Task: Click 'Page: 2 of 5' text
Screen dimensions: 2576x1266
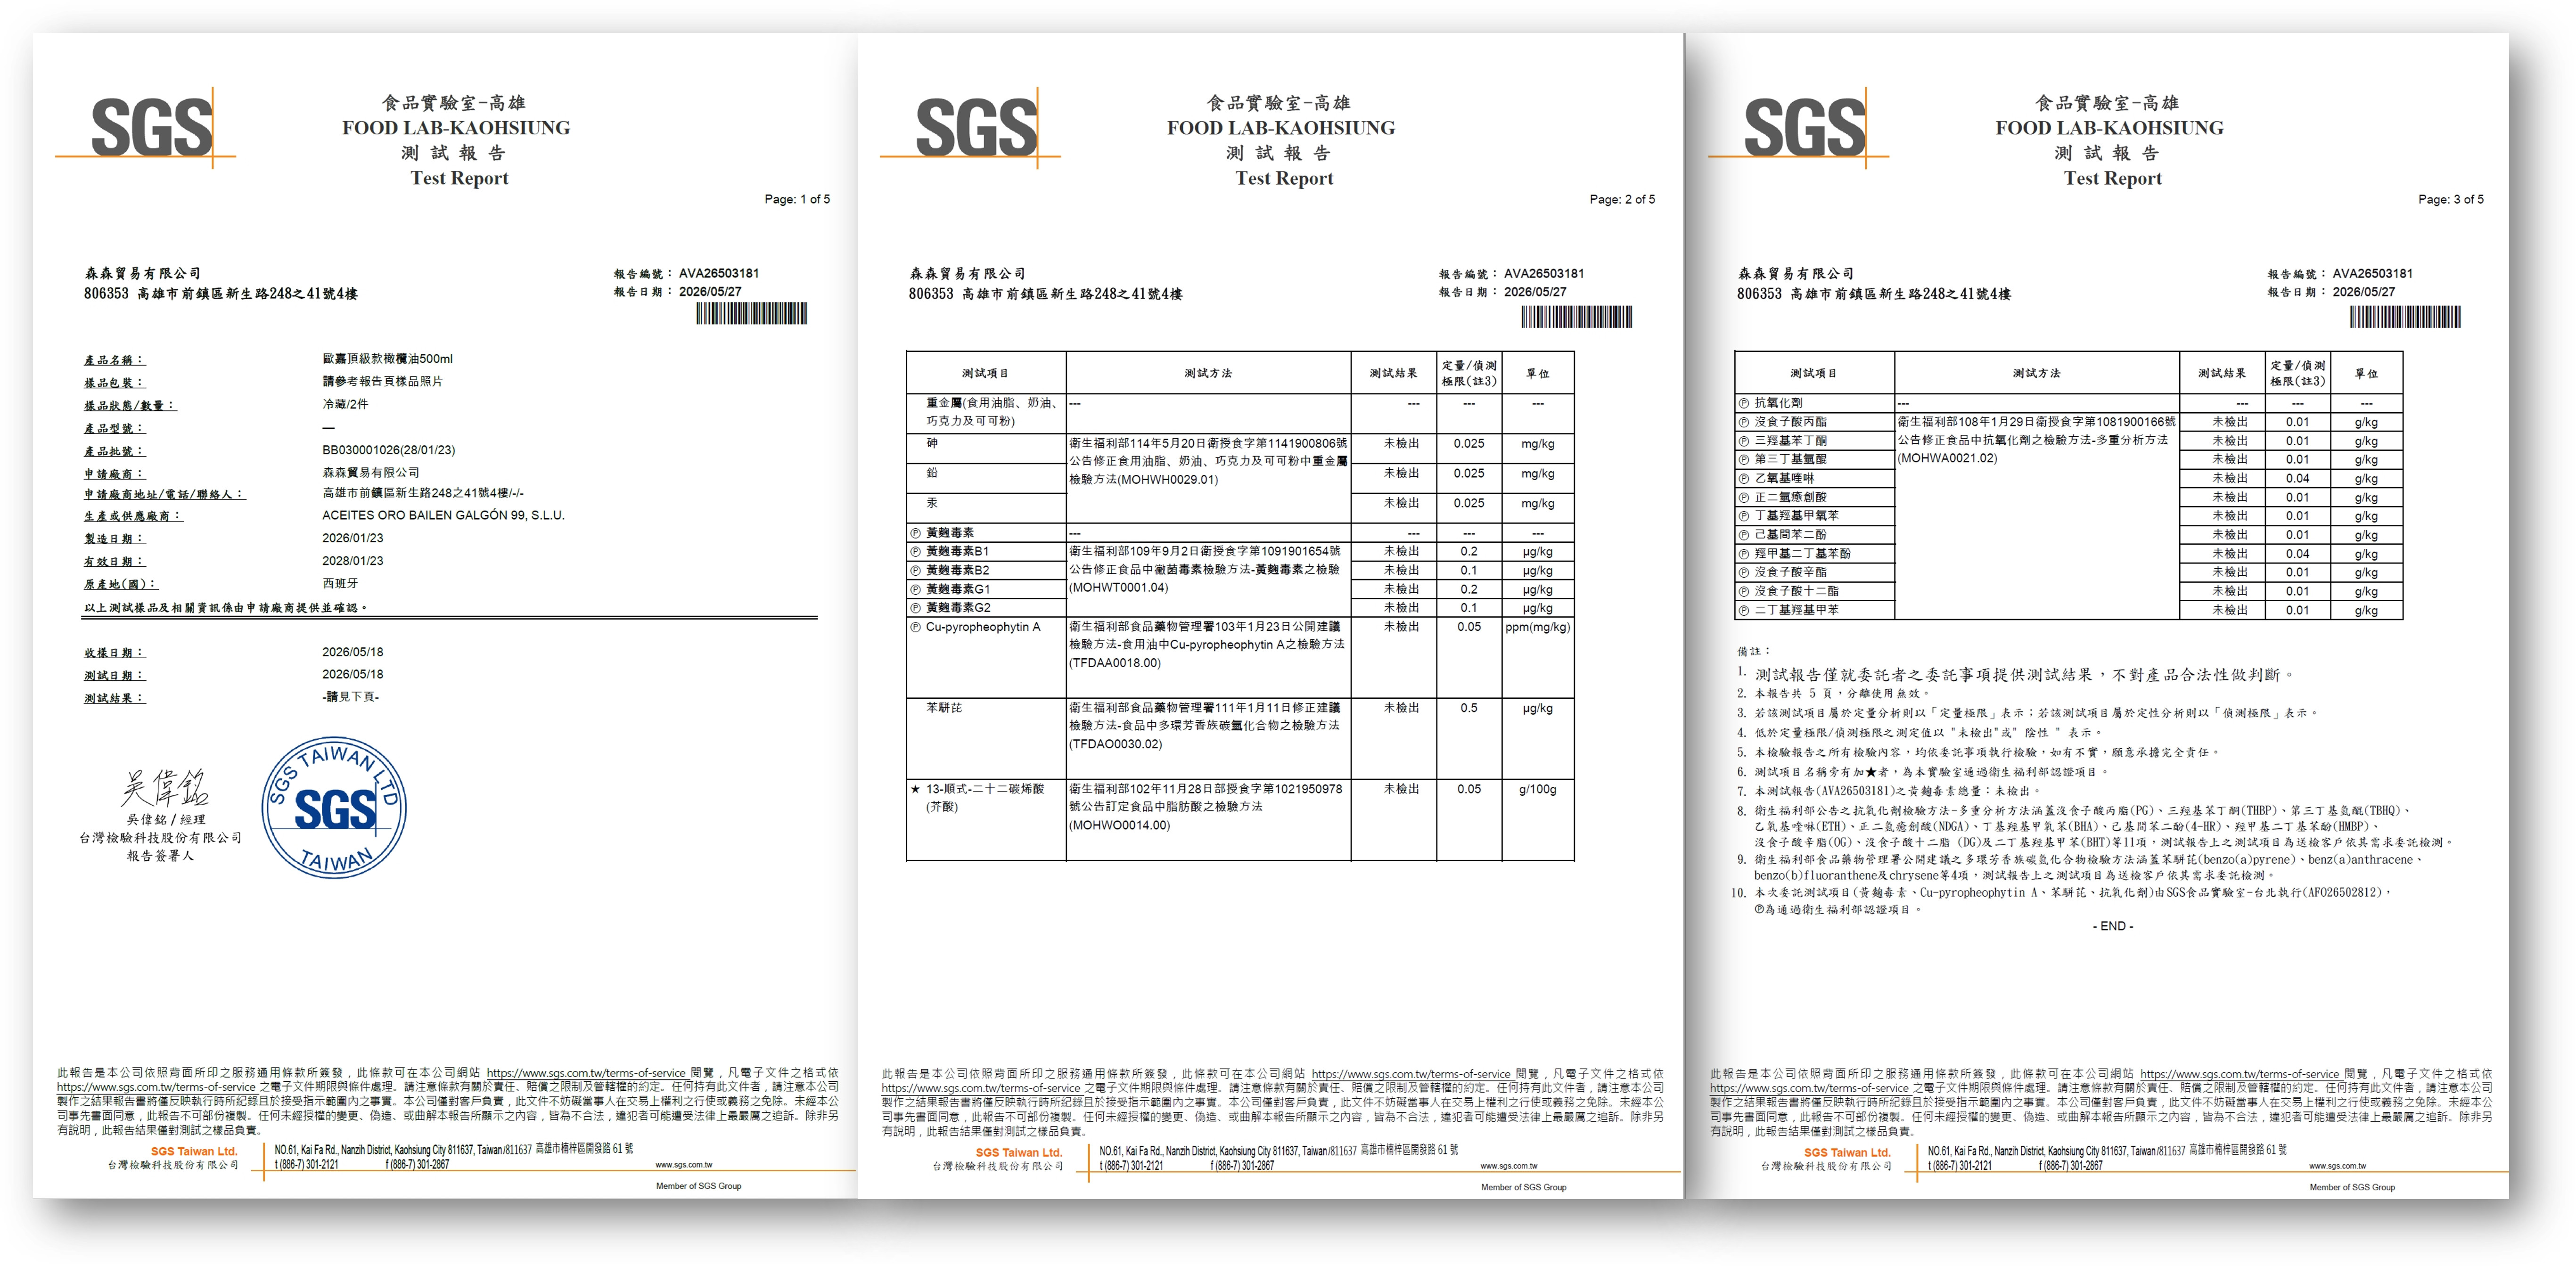Action: tap(1622, 199)
